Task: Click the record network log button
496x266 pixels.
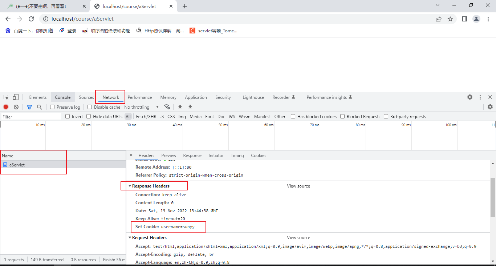Action: point(6,107)
